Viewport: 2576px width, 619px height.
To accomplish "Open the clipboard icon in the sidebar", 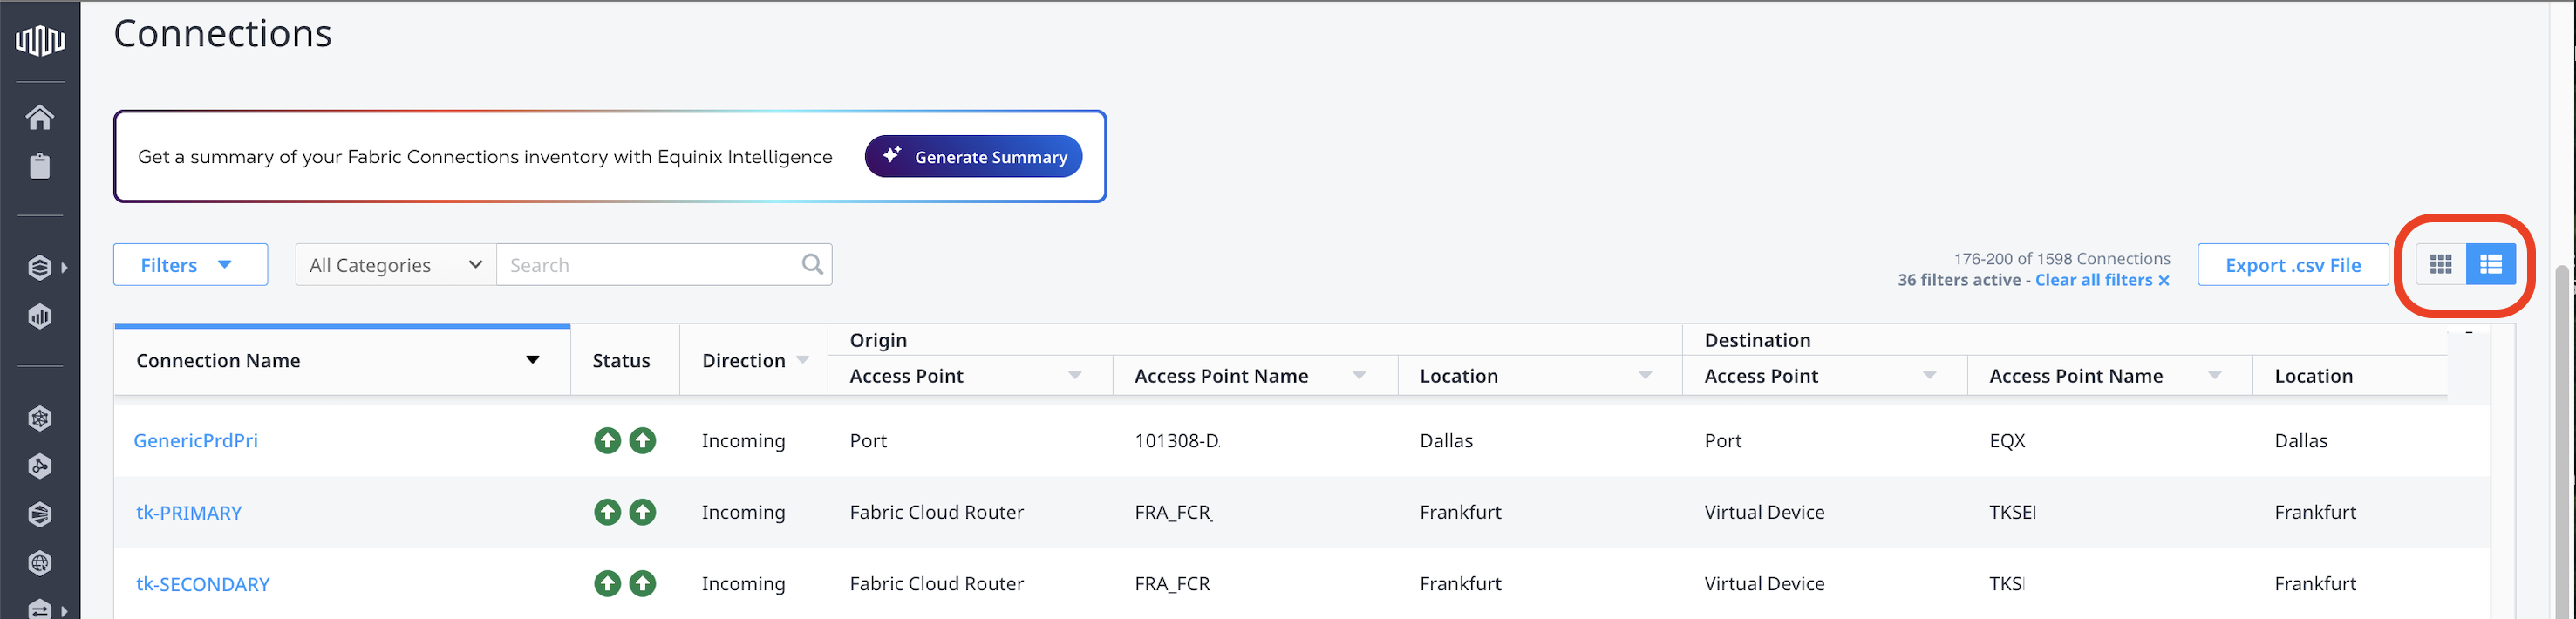I will (x=40, y=166).
